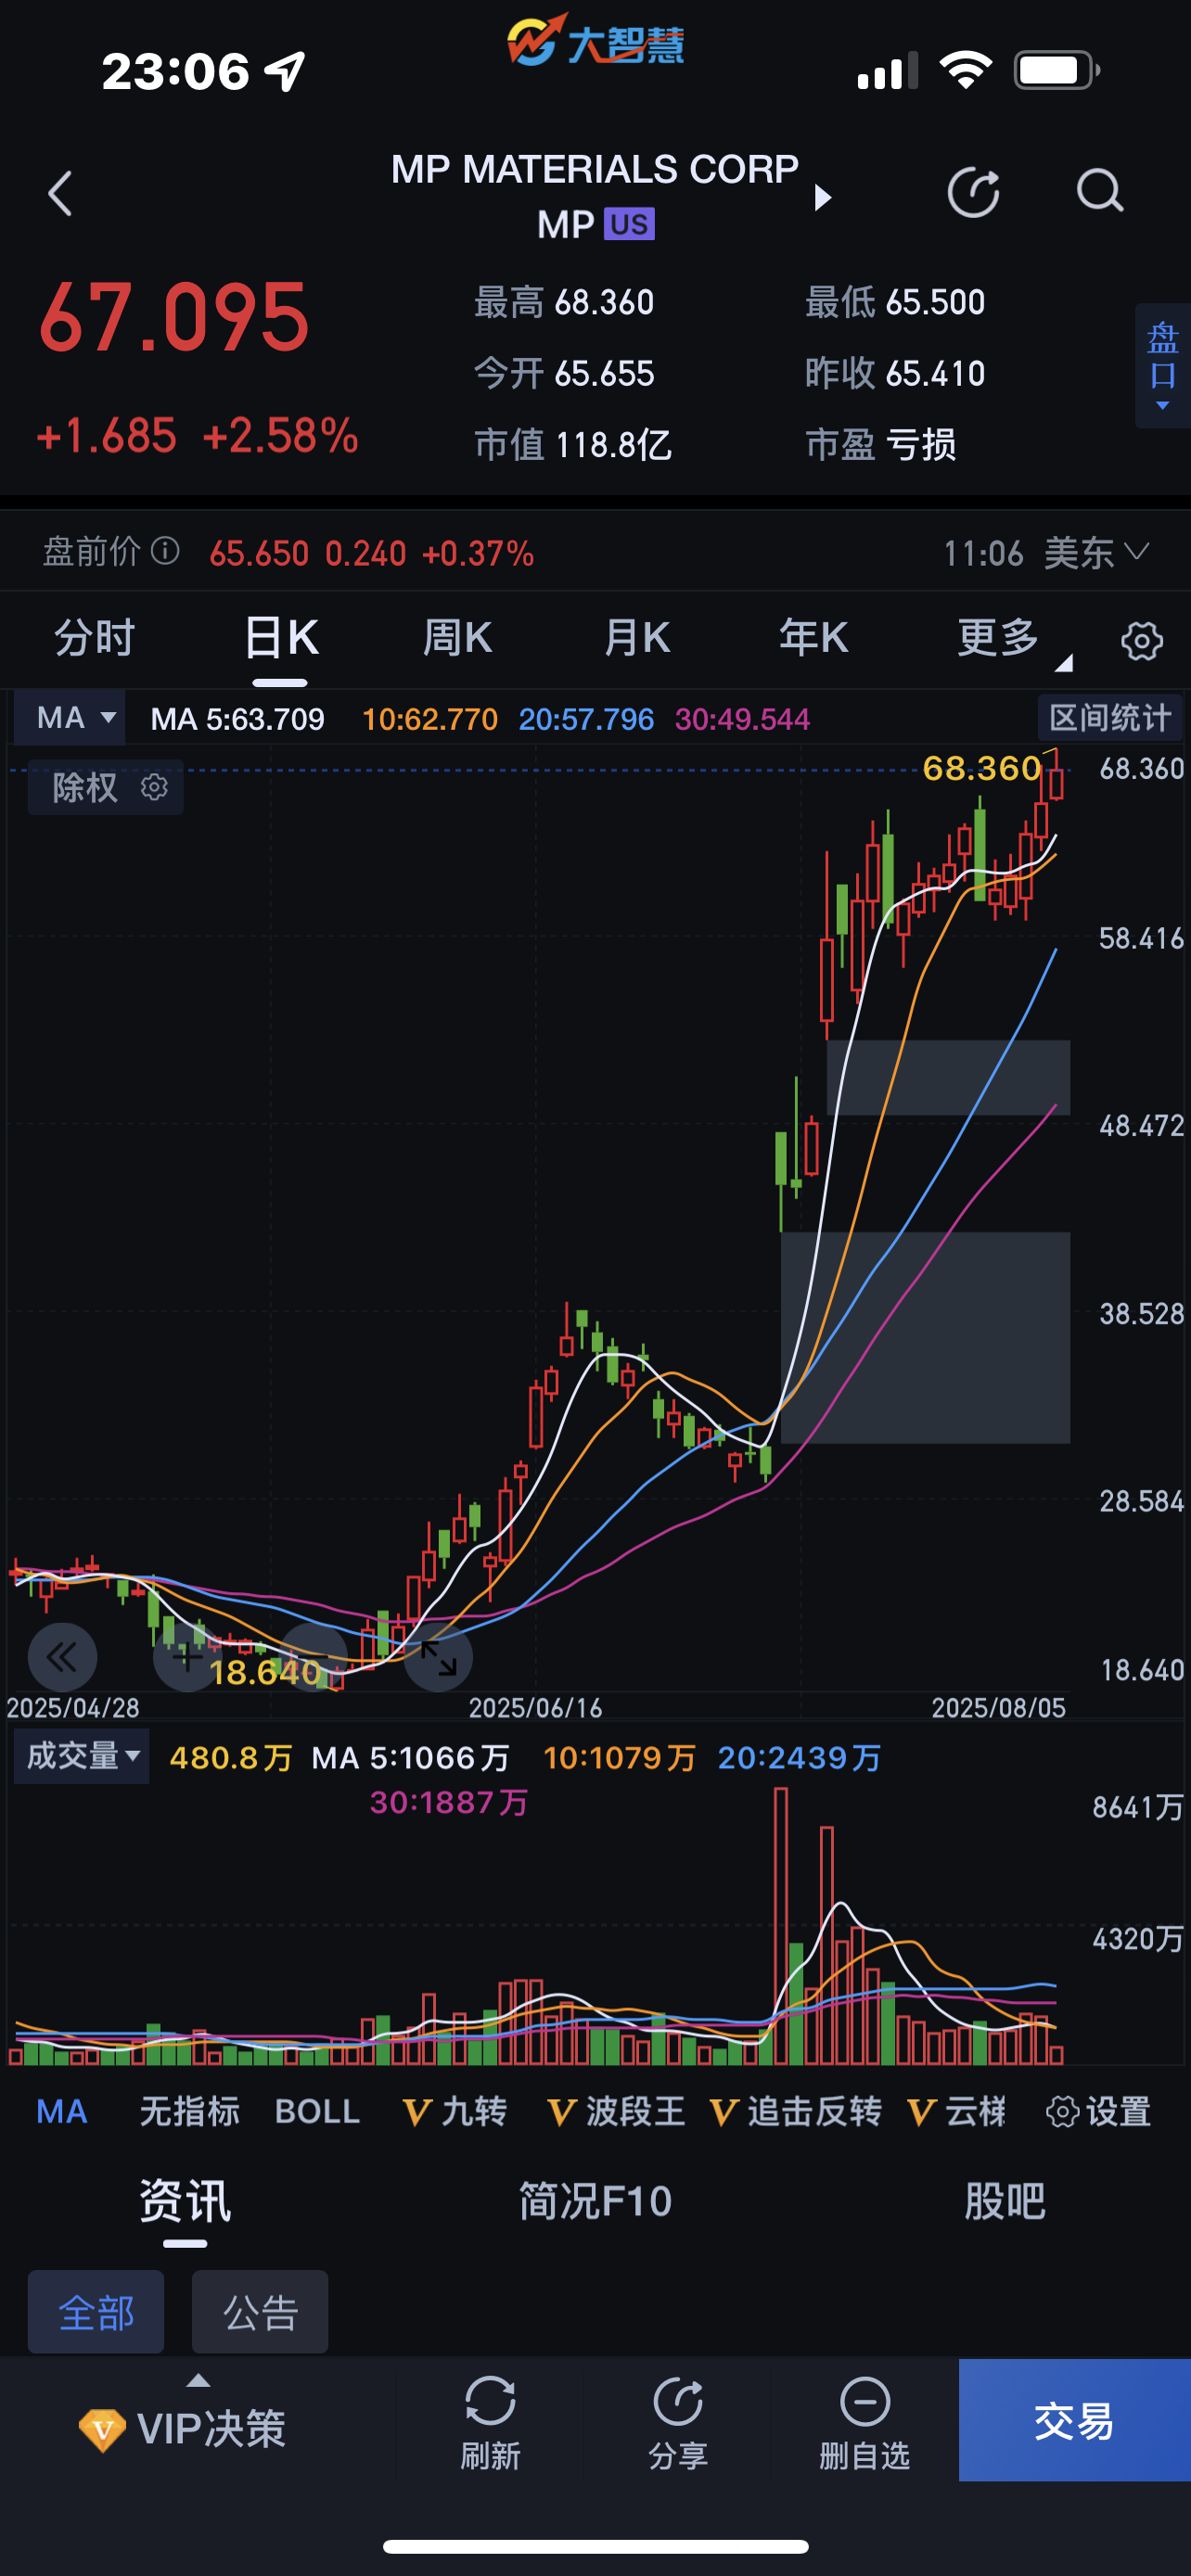Open the next-stock arrow beside MP MATERIALS CORP

[x=823, y=197]
